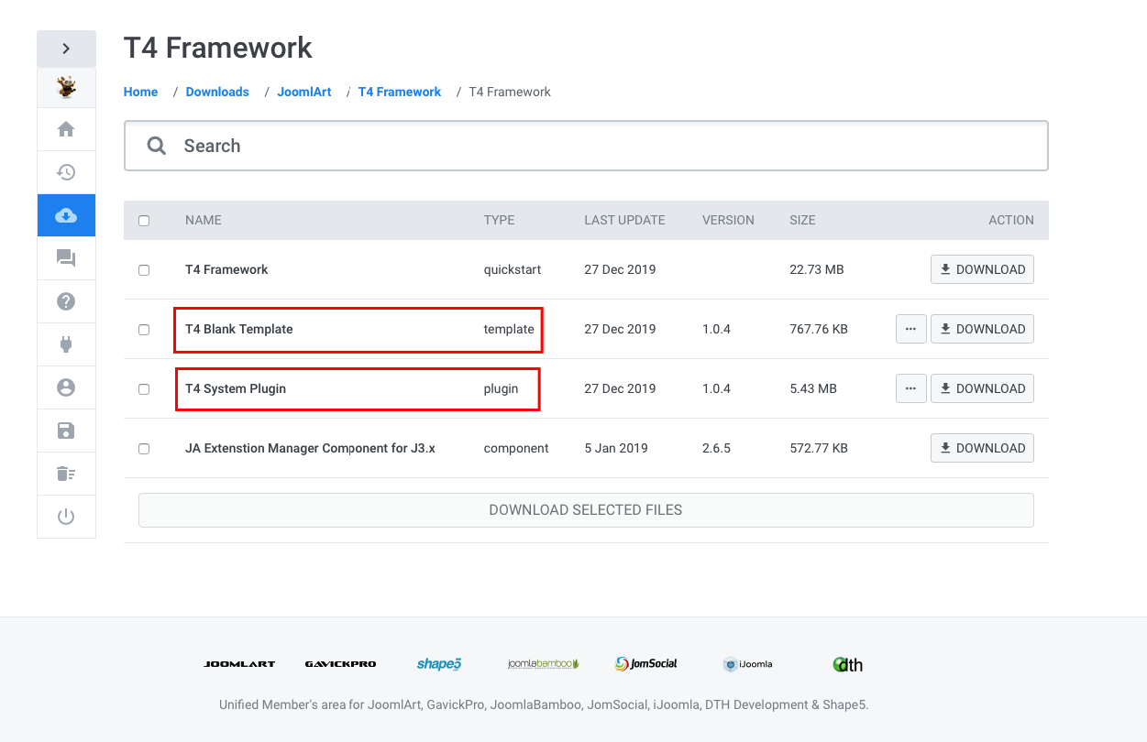
Task: Open the history clock icon in sidebar
Action: point(66,172)
